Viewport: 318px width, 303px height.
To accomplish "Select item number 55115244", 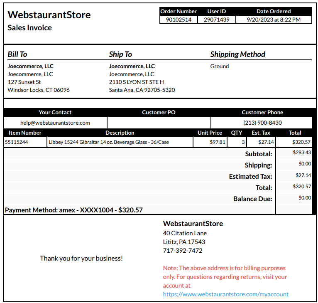I will click(x=17, y=142).
